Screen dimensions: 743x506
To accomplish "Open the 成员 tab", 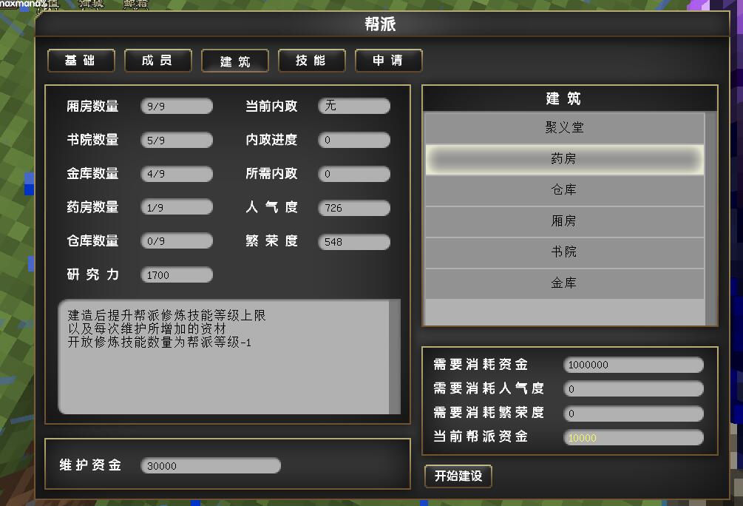I will [x=157, y=61].
